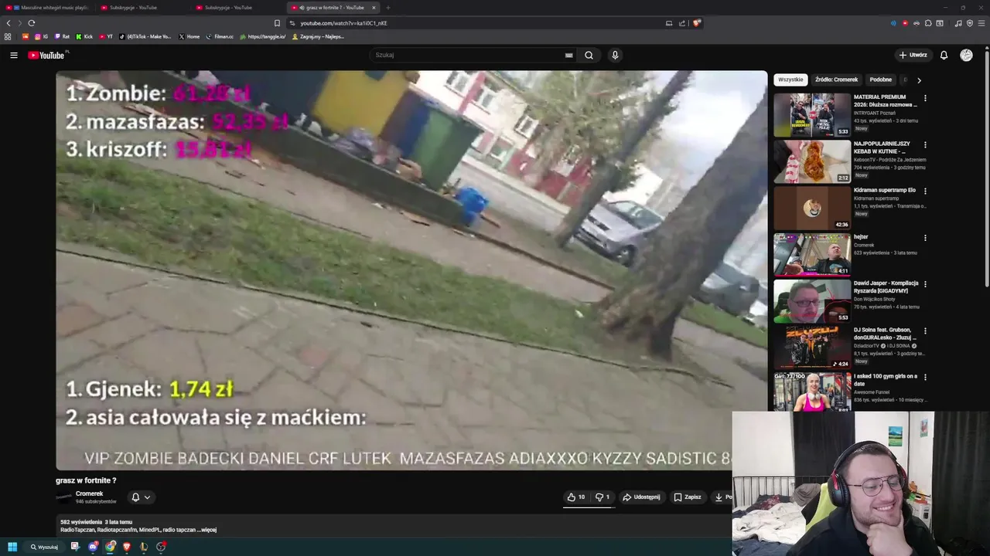Open the IG bookmark
The image size is (990, 556).
tap(41, 36)
